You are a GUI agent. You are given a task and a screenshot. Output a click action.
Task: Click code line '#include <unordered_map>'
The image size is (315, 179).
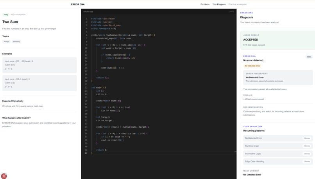[106, 25]
